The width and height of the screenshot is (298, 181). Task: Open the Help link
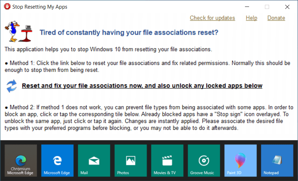[251, 18]
